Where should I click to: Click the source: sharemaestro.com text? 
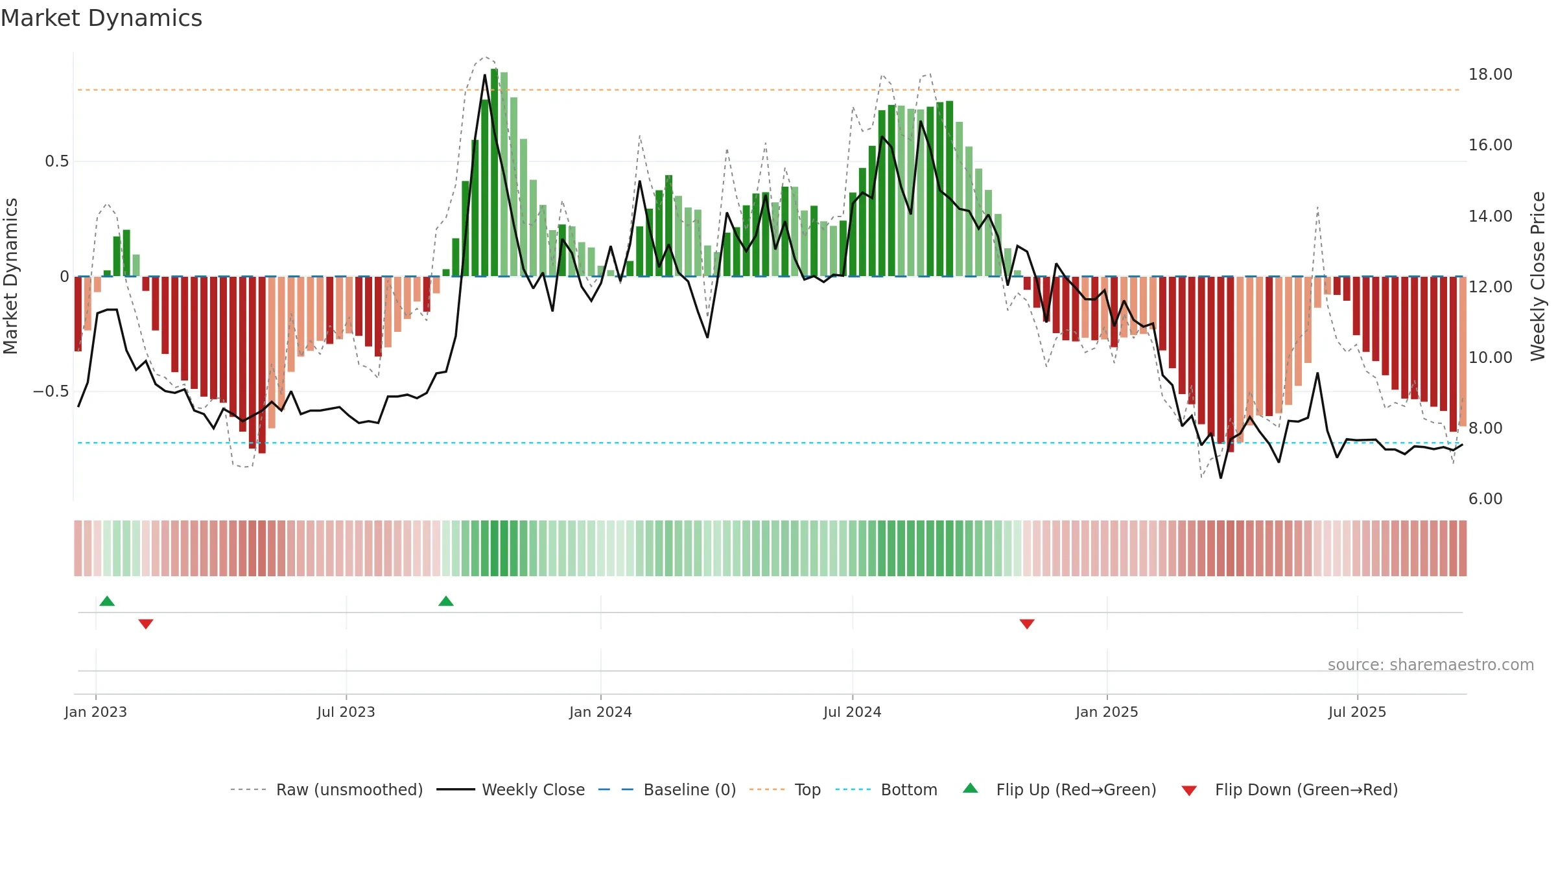click(1431, 665)
